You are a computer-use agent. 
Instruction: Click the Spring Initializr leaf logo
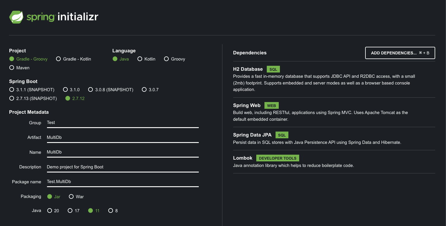tap(16, 17)
